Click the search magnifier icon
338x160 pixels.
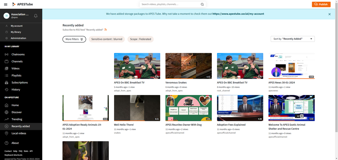202,4
